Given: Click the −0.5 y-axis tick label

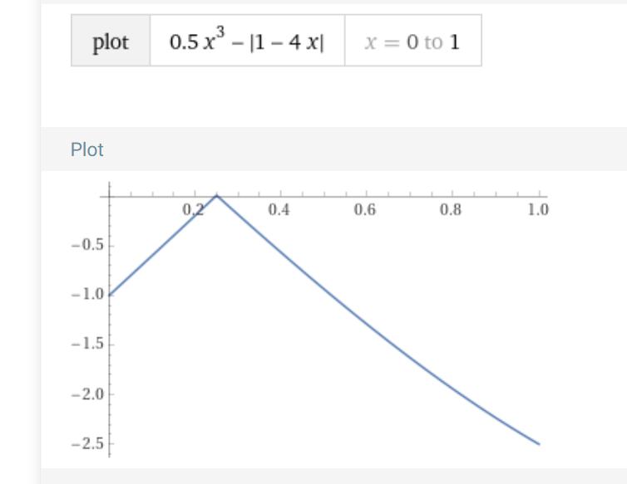Looking at the screenshot, I should tap(86, 246).
